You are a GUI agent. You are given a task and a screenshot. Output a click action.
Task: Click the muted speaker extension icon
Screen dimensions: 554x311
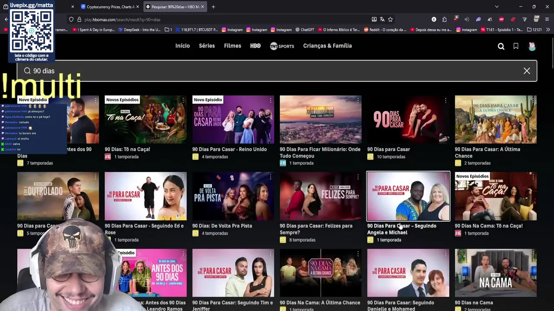tap(467, 19)
